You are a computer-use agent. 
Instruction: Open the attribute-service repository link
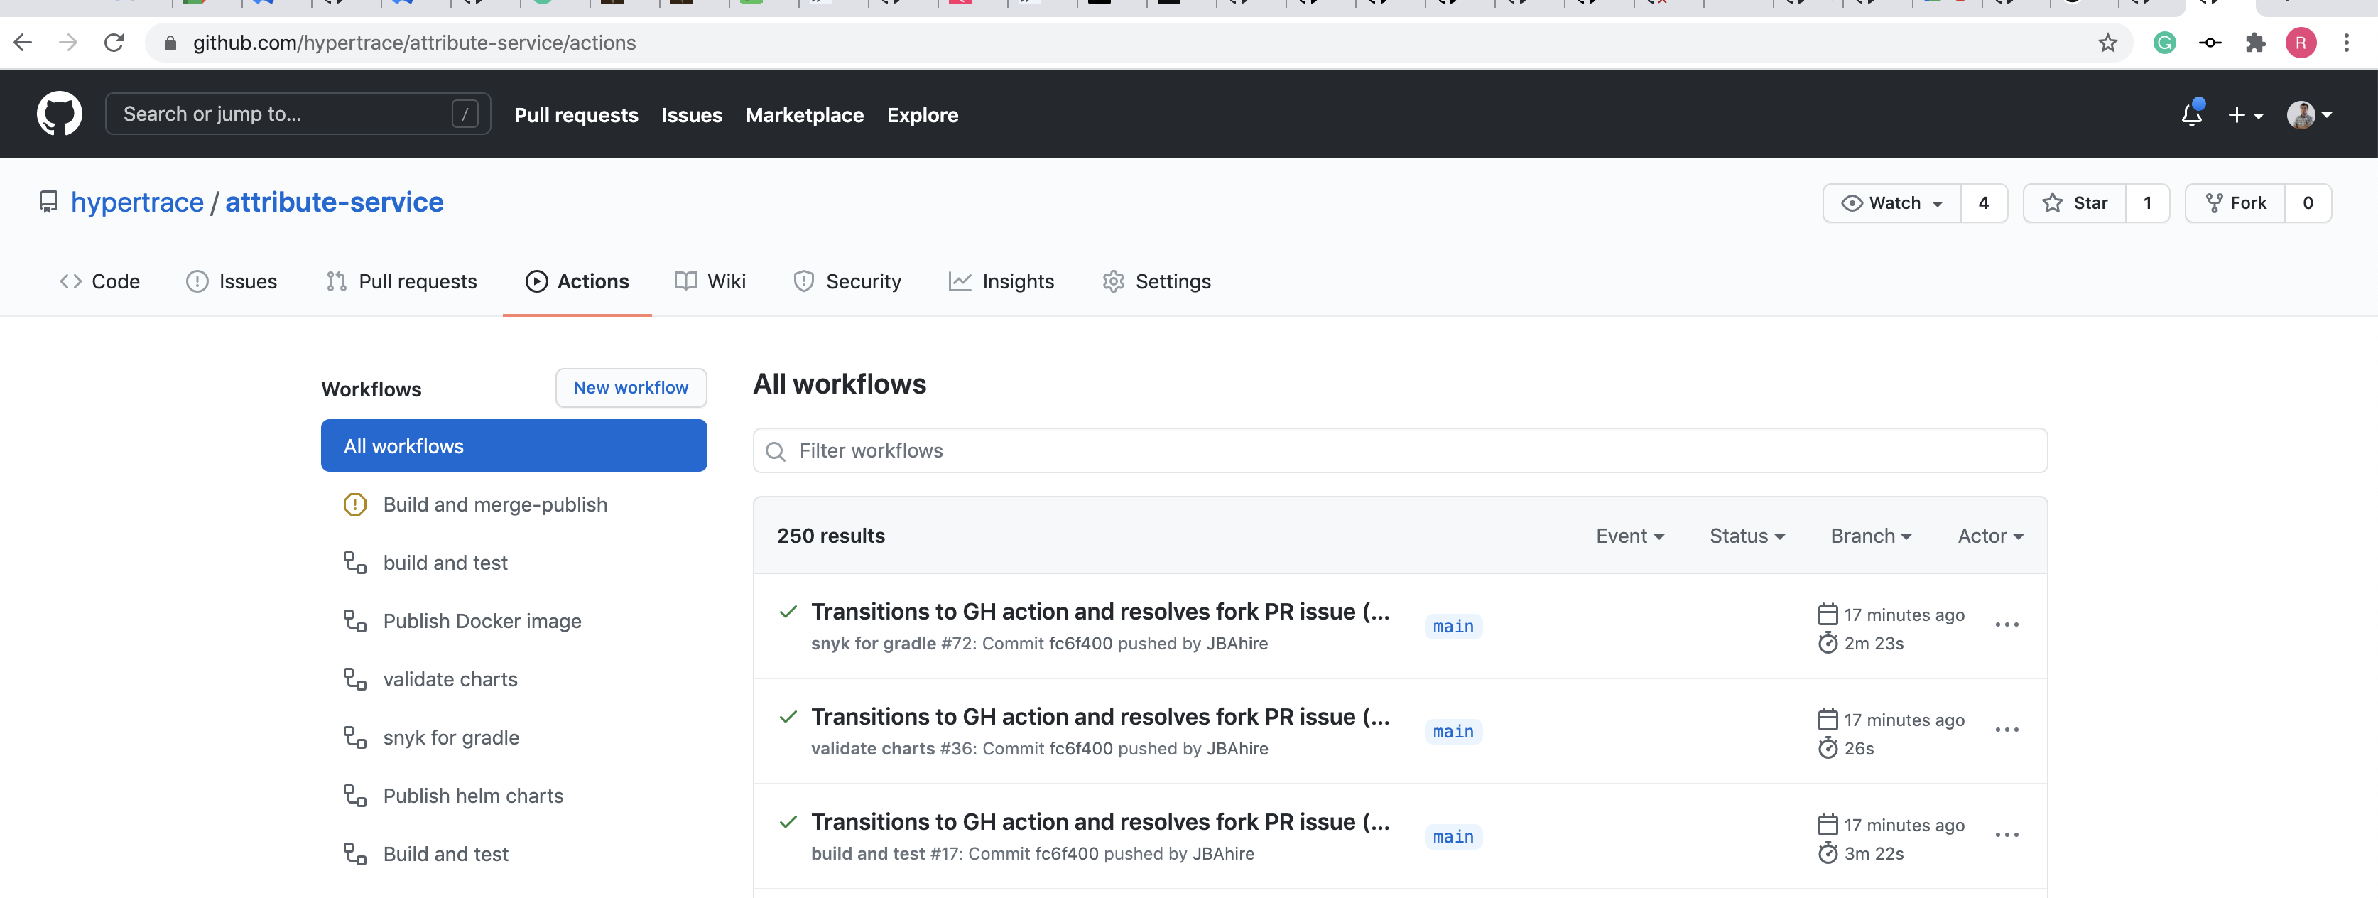334,202
